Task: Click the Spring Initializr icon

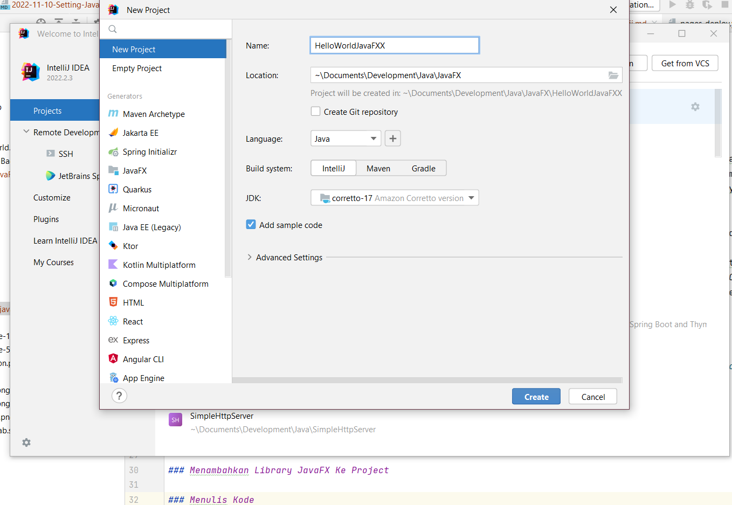Action: [113, 151]
